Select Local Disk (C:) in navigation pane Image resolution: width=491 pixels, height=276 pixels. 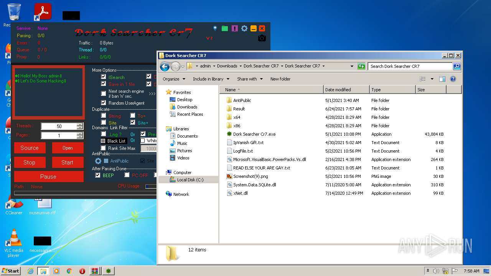point(190,180)
